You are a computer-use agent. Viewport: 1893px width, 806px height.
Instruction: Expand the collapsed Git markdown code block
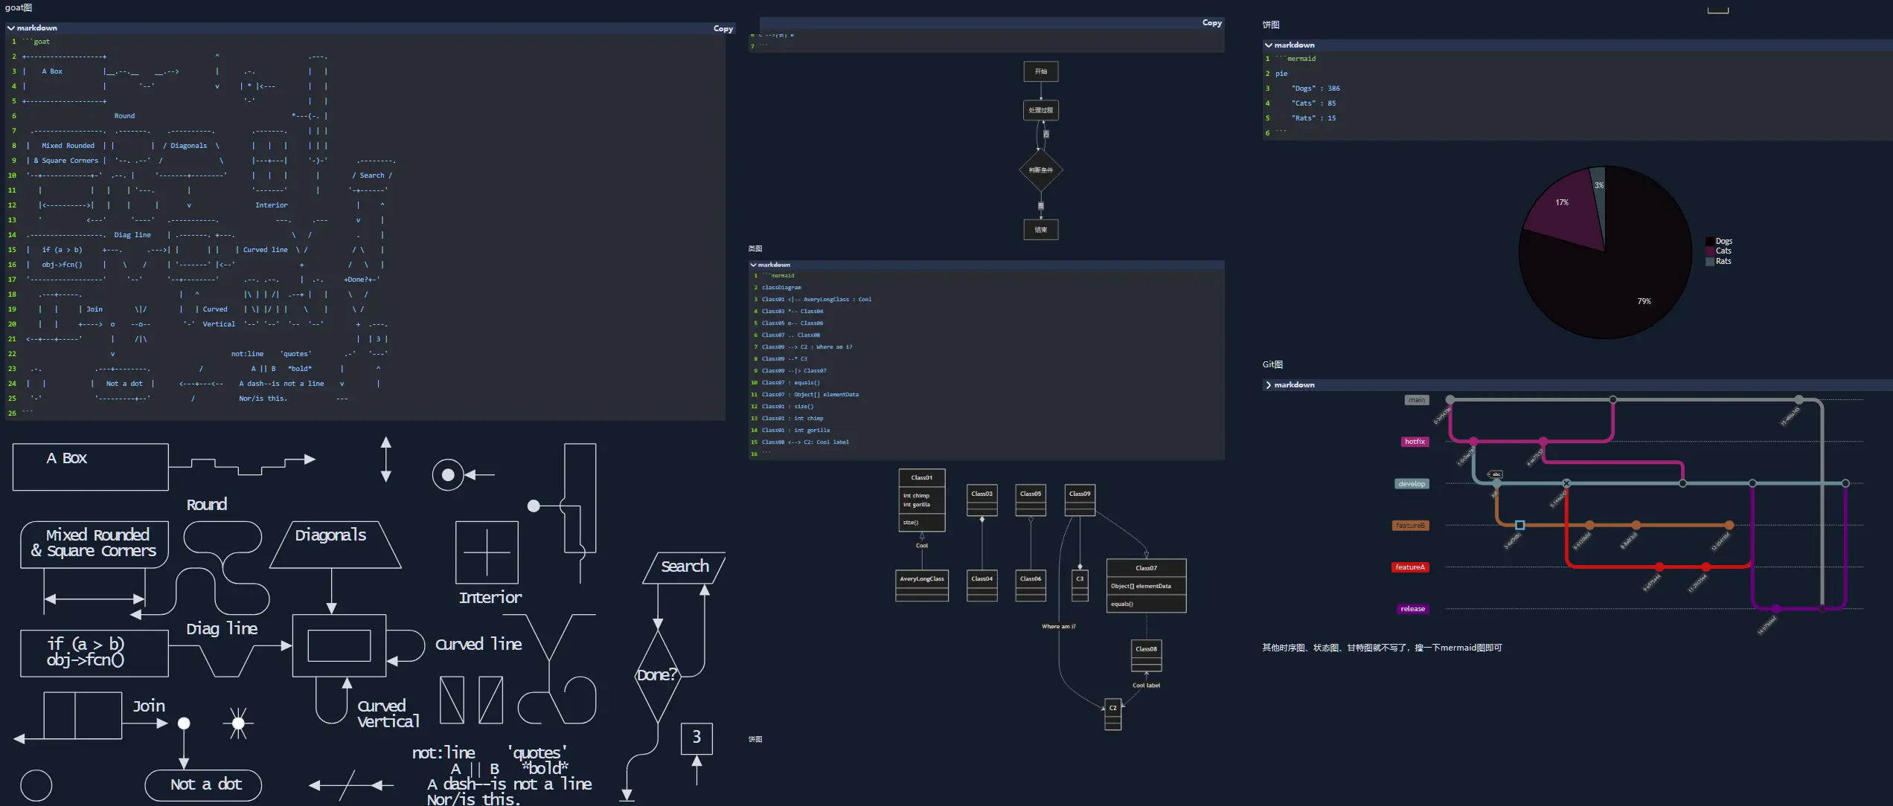(1269, 385)
